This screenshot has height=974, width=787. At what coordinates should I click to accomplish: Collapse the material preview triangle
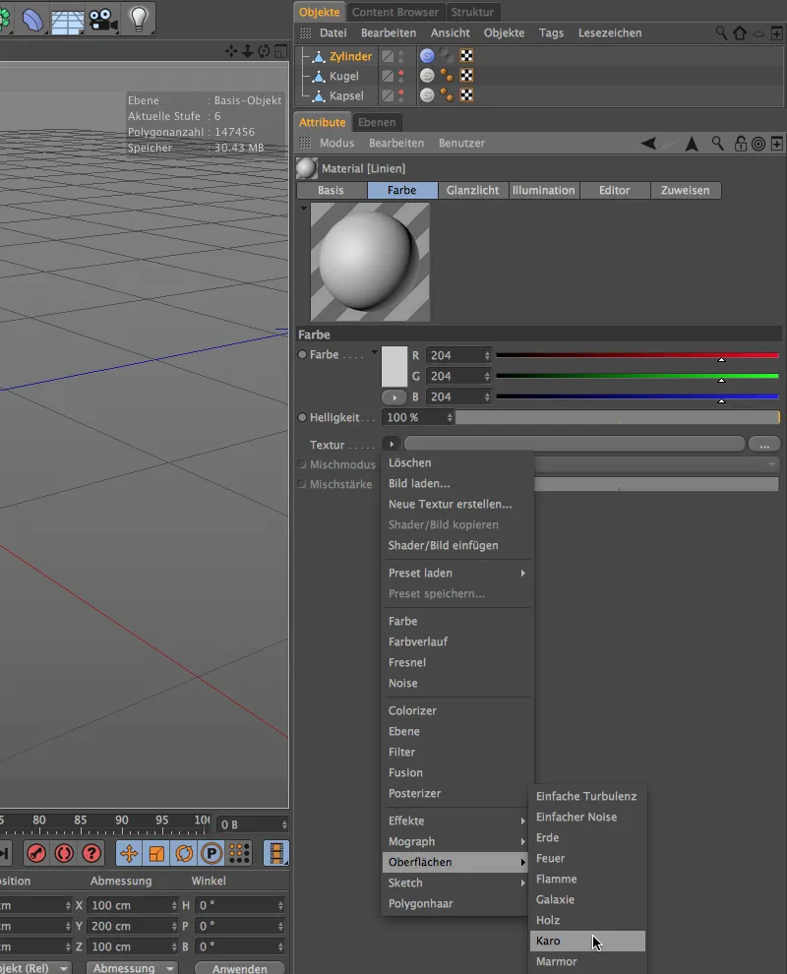click(303, 209)
